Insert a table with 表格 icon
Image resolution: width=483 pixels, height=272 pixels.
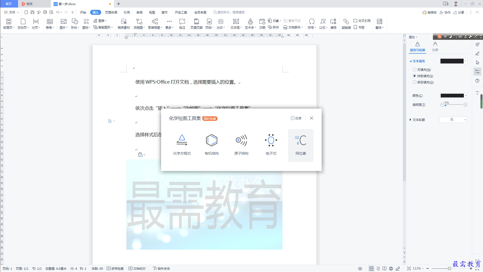(50, 24)
